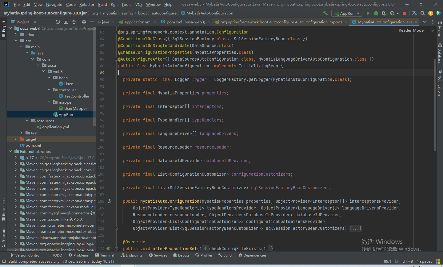The width and height of the screenshot is (443, 267).
Task: Close the MybatisAutoConfiguration.java tab
Action: (x=416, y=22)
